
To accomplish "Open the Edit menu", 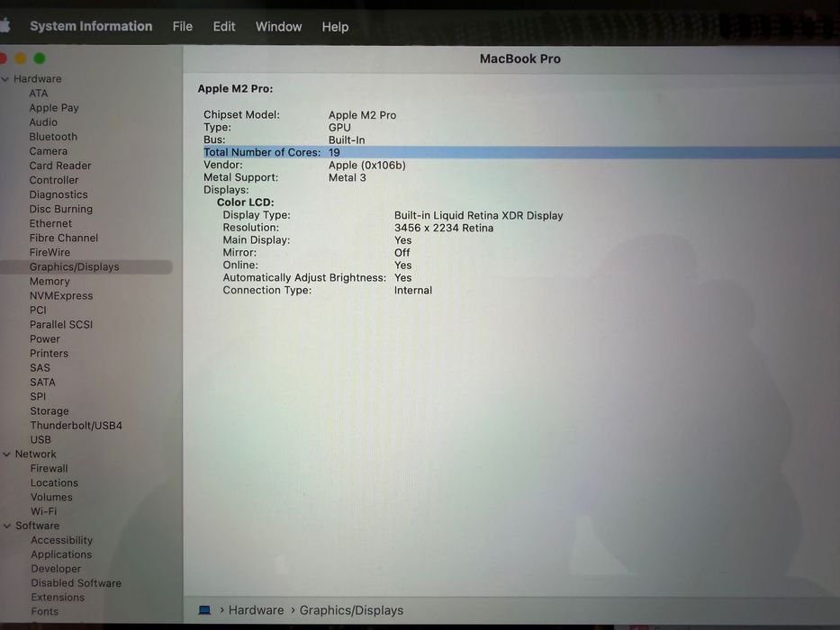I will pos(224,26).
